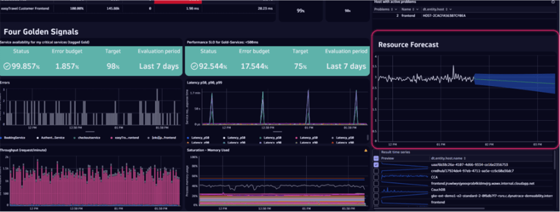Click sort arrows icon beside dt.entity.host column
The width and height of the screenshot is (560, 212).
(x=447, y=9)
